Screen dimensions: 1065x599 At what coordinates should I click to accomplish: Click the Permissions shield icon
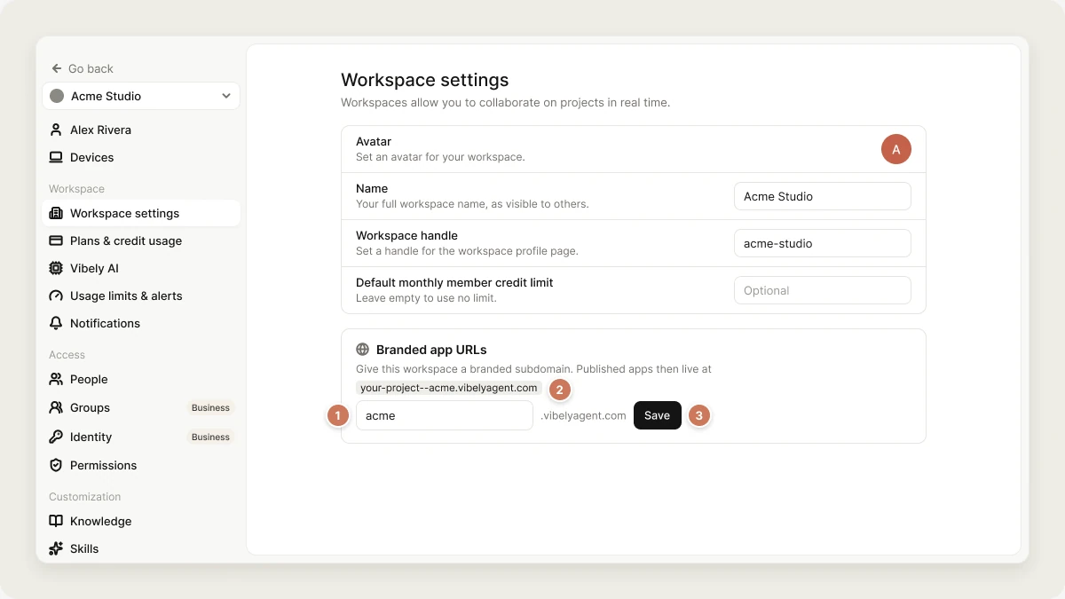click(x=56, y=465)
